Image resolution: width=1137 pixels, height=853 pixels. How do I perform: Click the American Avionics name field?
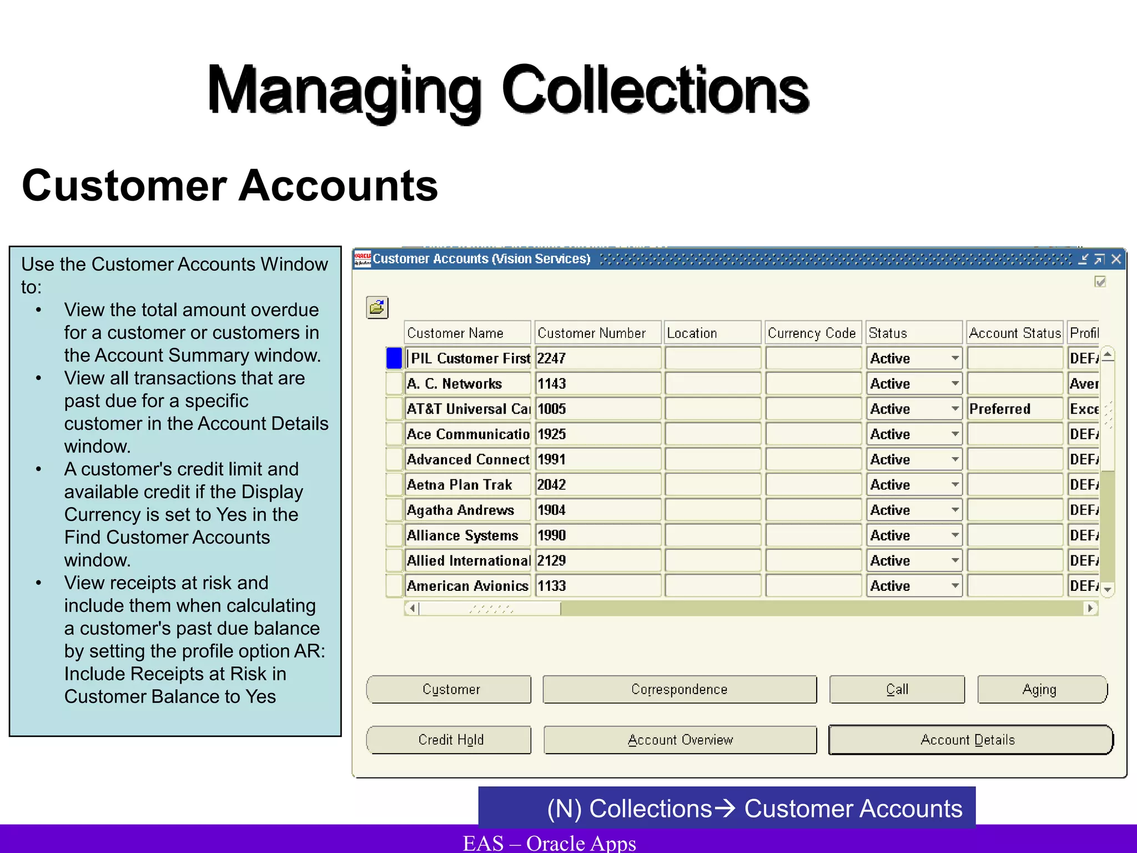(x=468, y=585)
